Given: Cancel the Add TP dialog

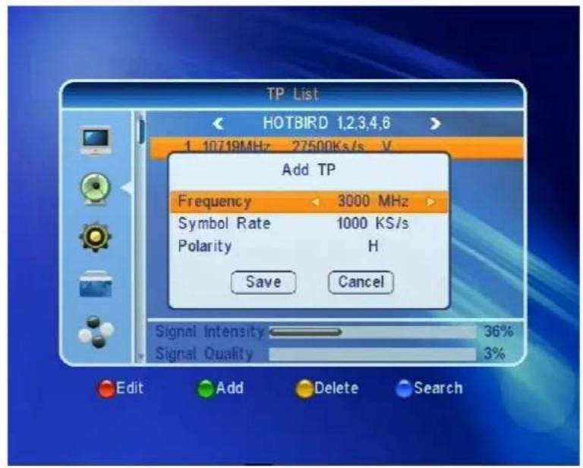Looking at the screenshot, I should pos(361,282).
